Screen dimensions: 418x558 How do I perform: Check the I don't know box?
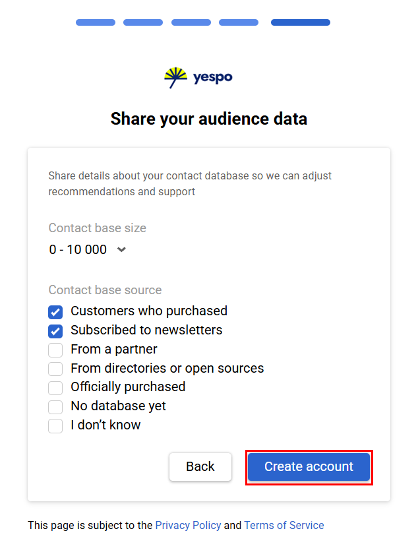[56, 426]
